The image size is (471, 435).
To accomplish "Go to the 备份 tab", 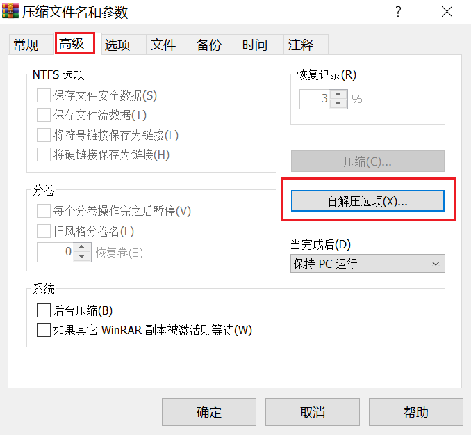I will [x=209, y=45].
